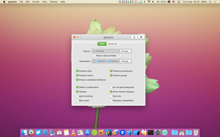Screen dimensions: 220x137
Task: Click Change button for Destination
Action: 125,61
